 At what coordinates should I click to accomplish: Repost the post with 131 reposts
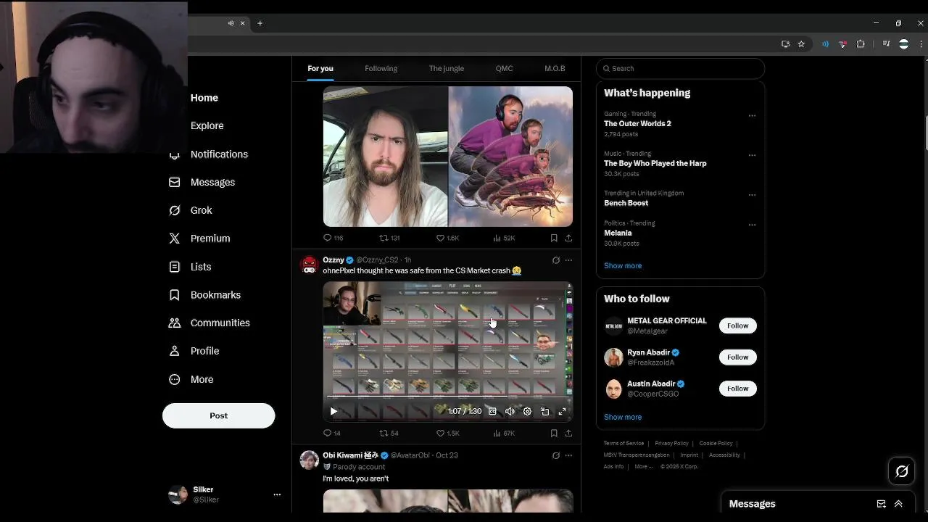(x=389, y=238)
